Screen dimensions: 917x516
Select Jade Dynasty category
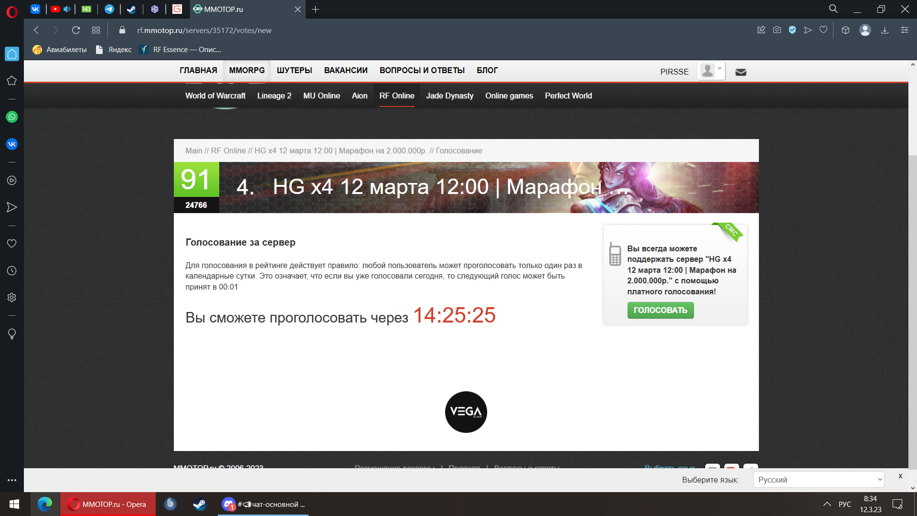tap(450, 96)
